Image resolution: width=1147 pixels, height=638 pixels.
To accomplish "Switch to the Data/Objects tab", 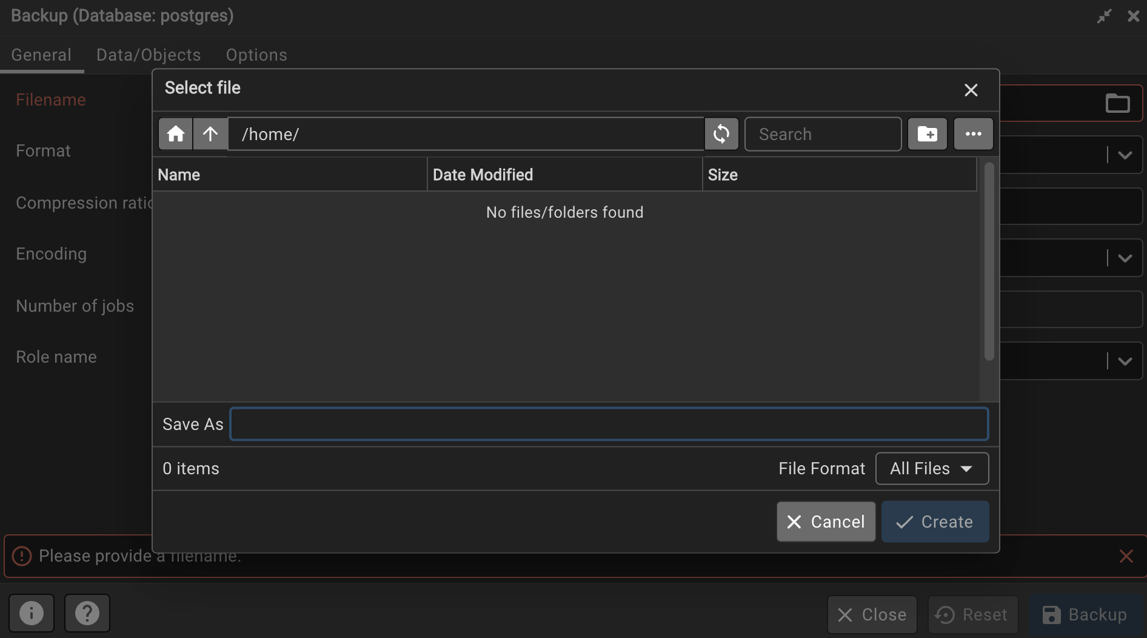I will point(149,55).
